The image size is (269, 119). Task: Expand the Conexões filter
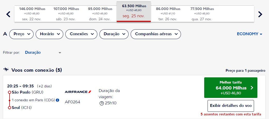pyautogui.click(x=81, y=34)
